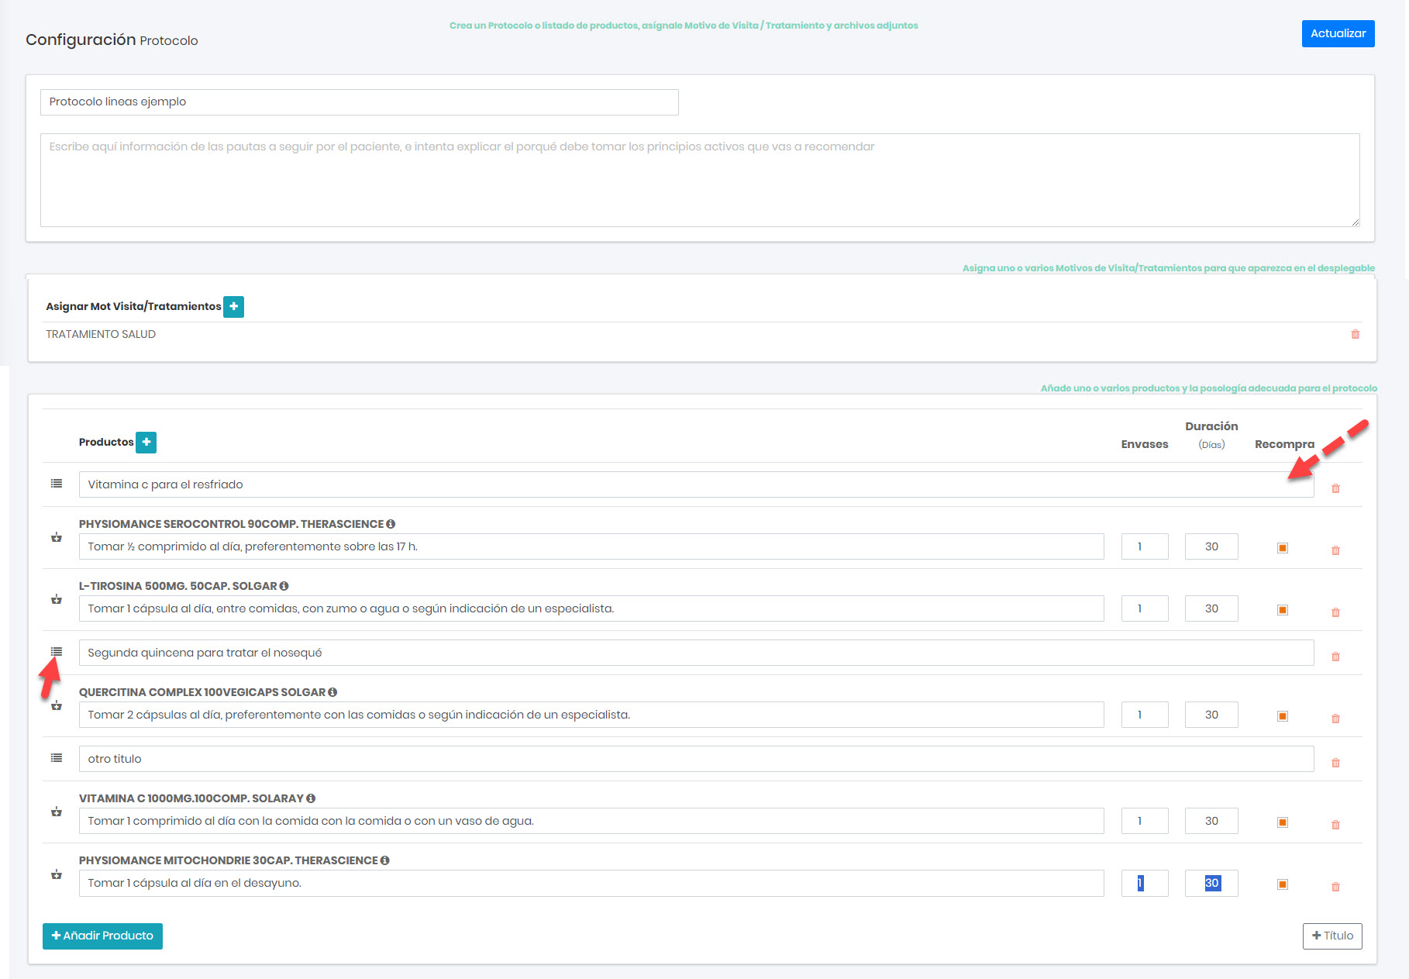1409x979 pixels.
Task: Remove the VITAMINA C 1000MG product row
Action: point(1335,825)
